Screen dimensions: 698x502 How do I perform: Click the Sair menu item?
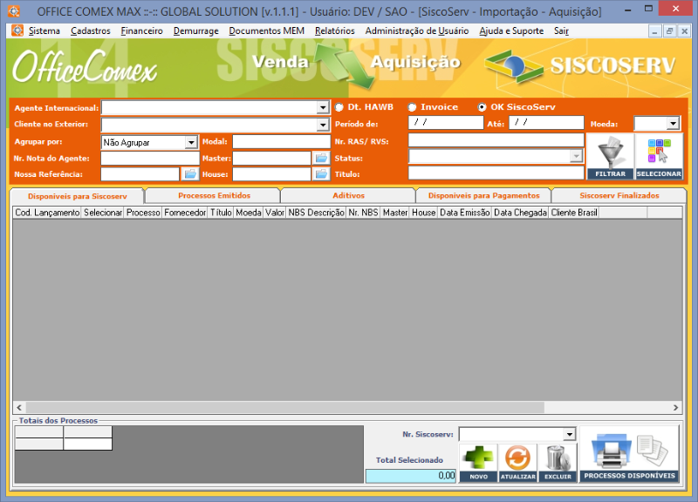click(561, 31)
